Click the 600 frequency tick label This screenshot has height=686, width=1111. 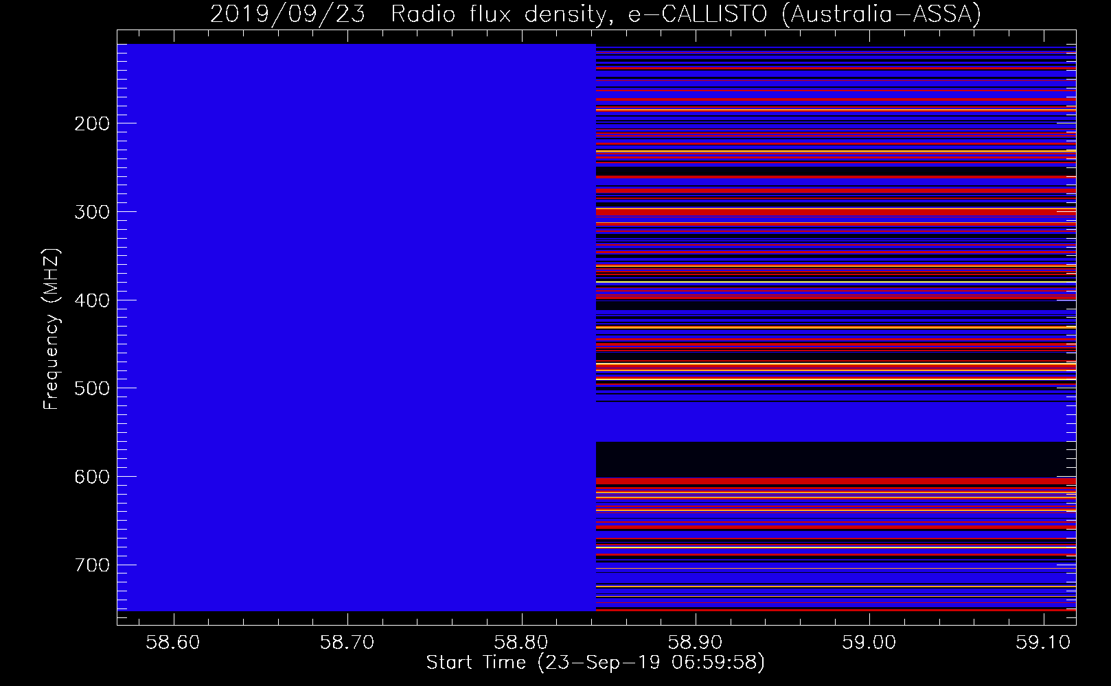[x=91, y=477]
